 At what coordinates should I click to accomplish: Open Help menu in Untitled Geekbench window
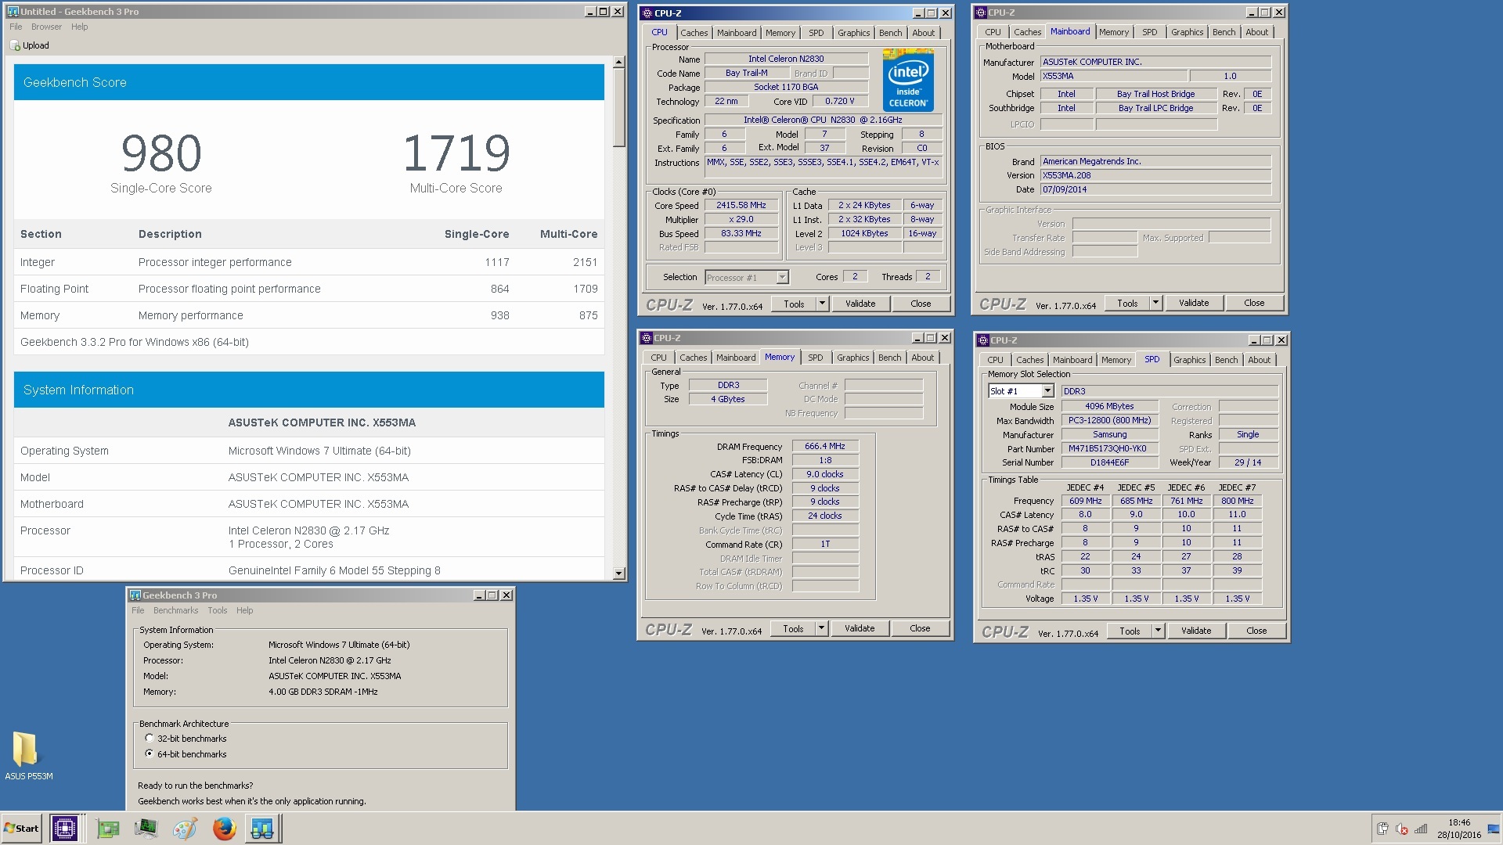pyautogui.click(x=79, y=27)
